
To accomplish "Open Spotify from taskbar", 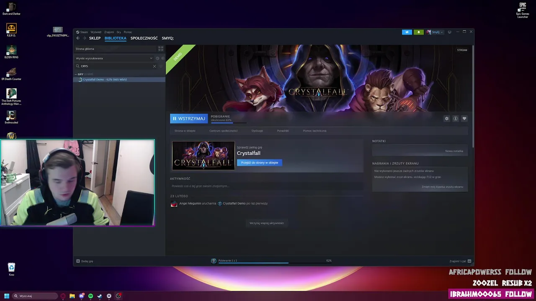I will tap(90, 296).
